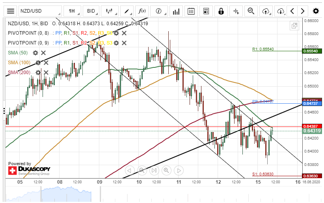Screen dimensions: 324x203
Task: Click the right arrow in toolbar
Action: pyautogui.click(x=303, y=11)
